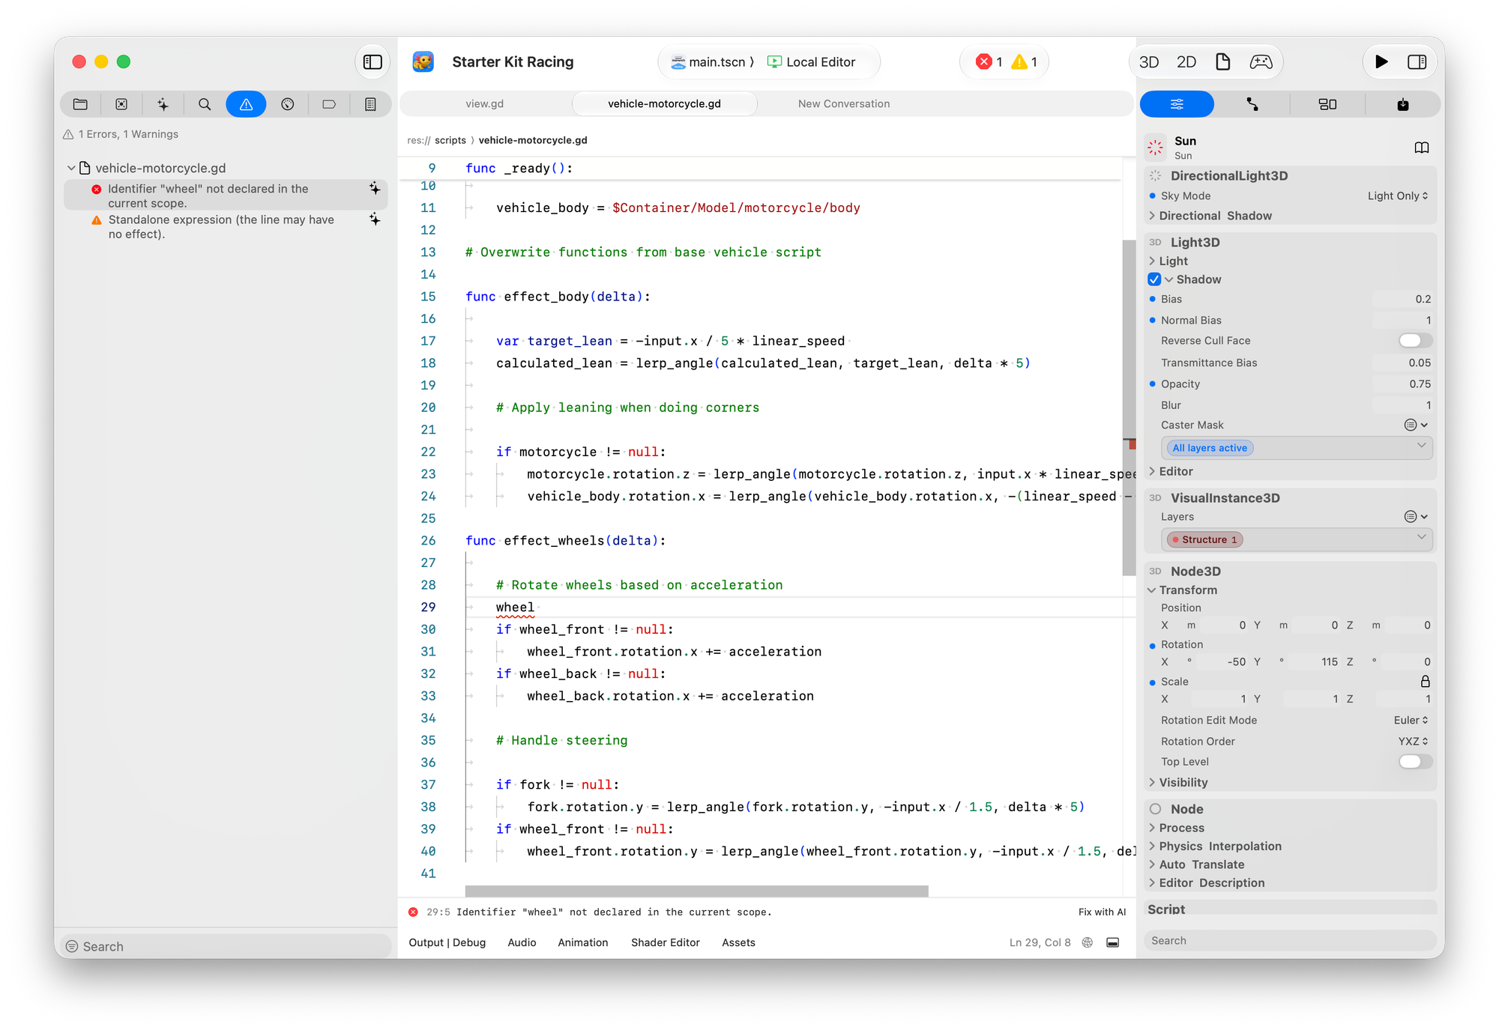The image size is (1499, 1030).
Task: Run the project with play button
Action: click(1381, 62)
